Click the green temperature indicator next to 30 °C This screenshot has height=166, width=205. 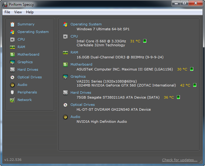point(192,69)
